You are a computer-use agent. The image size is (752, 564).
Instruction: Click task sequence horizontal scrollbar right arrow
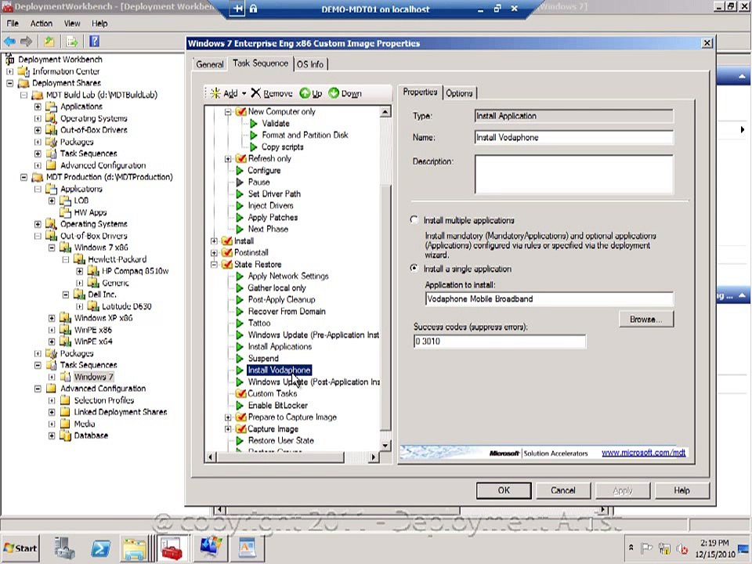374,457
